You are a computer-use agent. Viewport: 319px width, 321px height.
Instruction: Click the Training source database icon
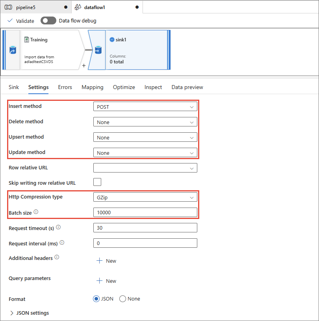click(13, 50)
